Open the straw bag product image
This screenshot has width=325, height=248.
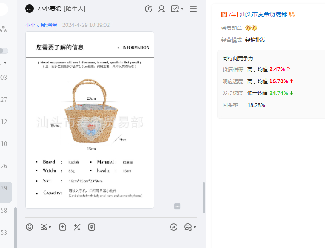(x=90, y=120)
